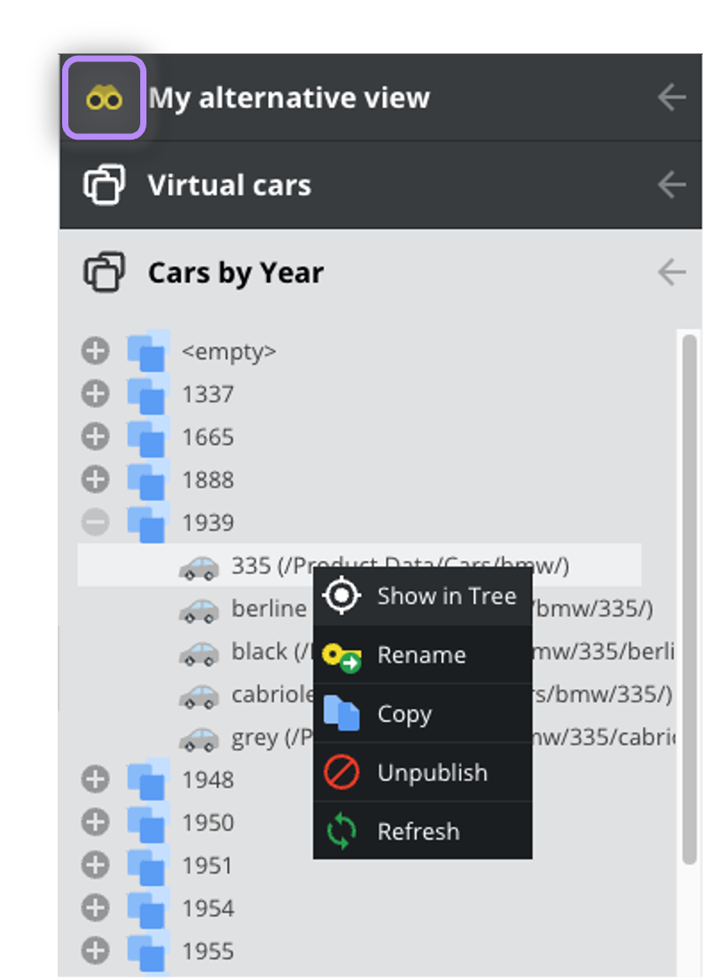
Task: Expand the 1337 year node
Action: [x=95, y=394]
